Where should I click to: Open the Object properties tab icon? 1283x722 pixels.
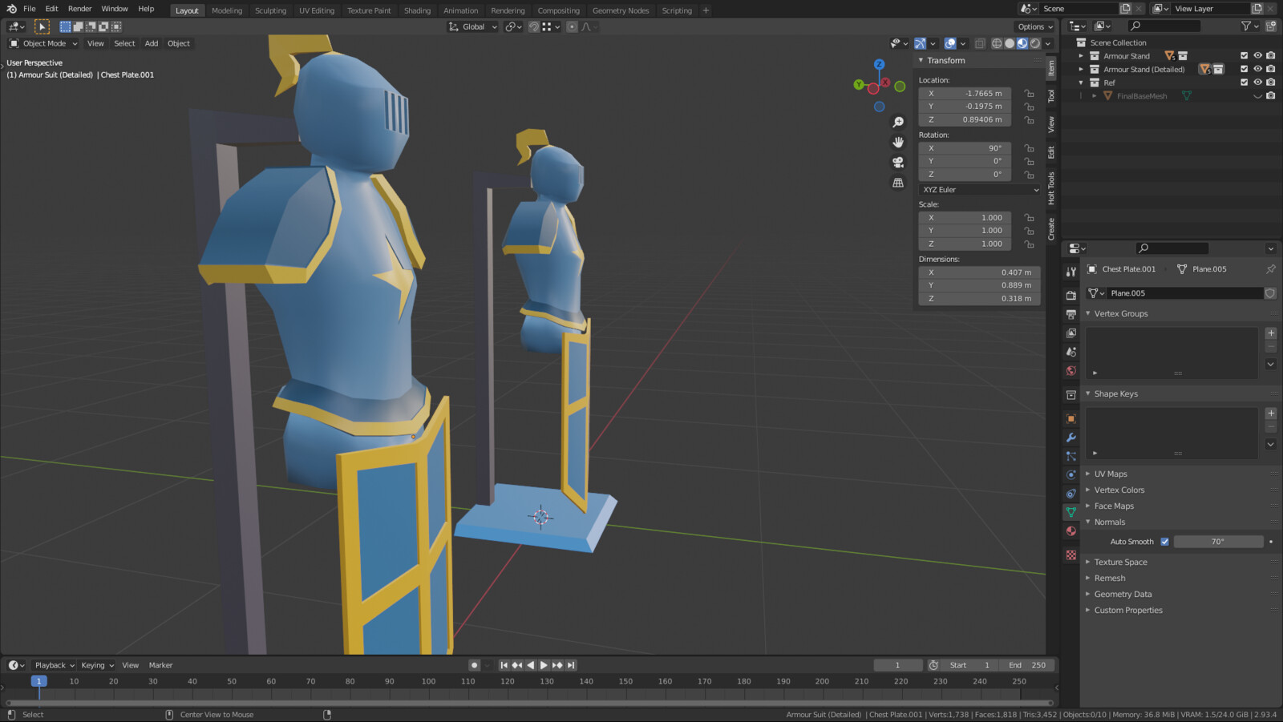click(x=1071, y=418)
